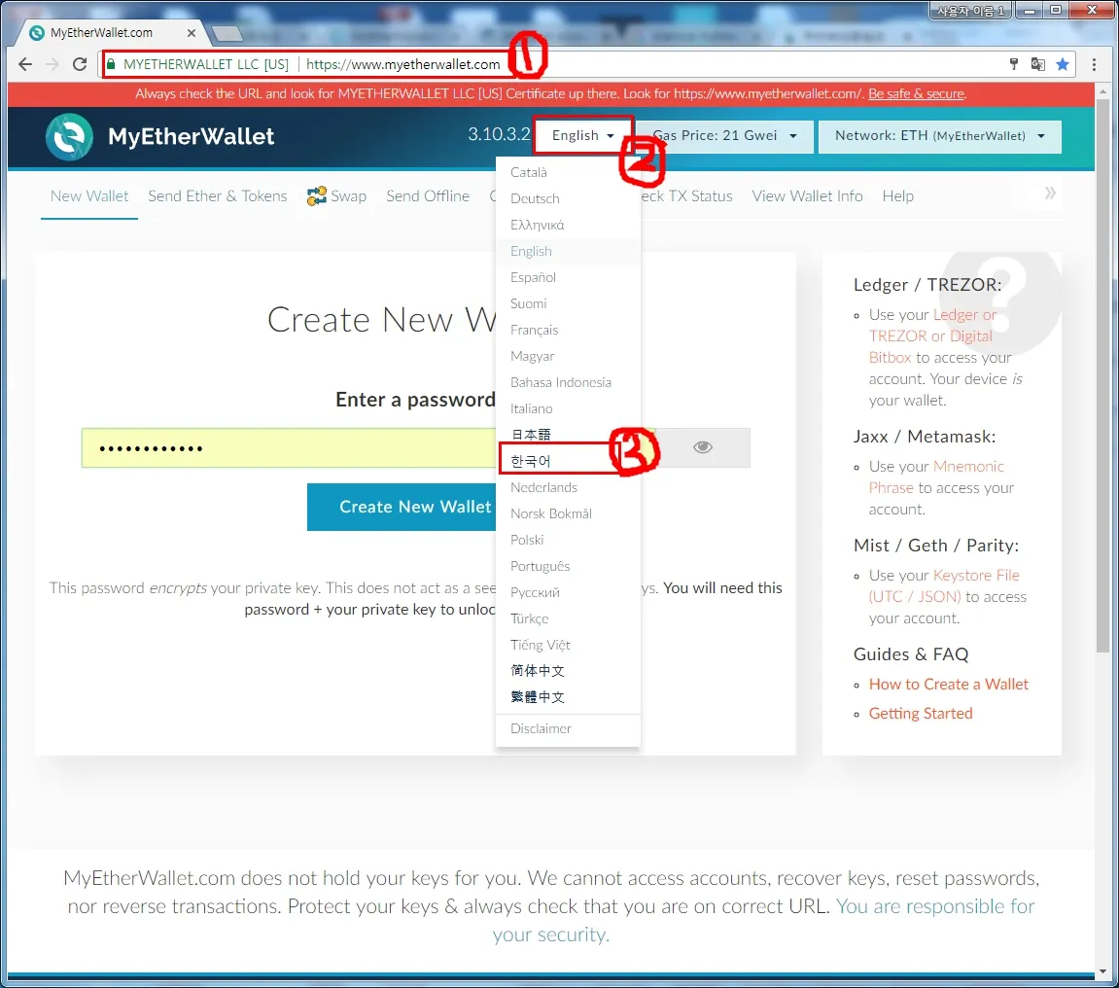The image size is (1119, 988).
Task: Open the View Wallet Info tab
Action: click(807, 196)
